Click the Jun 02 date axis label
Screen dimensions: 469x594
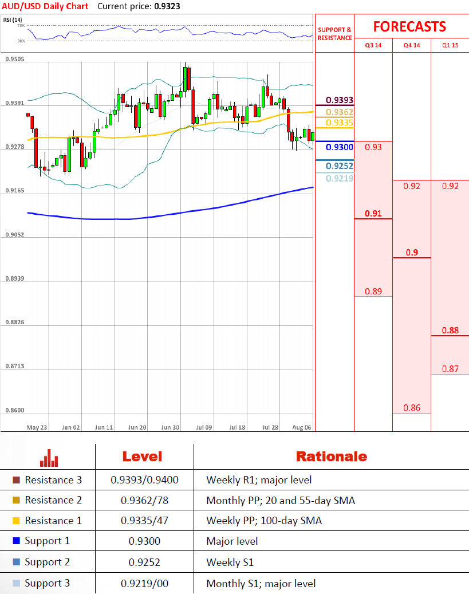click(71, 427)
